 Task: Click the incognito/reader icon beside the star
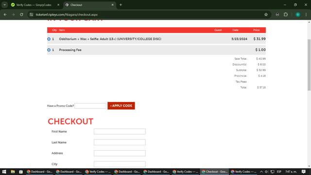pos(277,15)
